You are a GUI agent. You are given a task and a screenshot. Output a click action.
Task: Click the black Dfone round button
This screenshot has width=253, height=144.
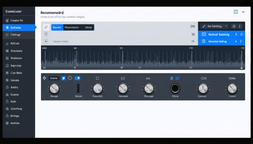[175, 88]
